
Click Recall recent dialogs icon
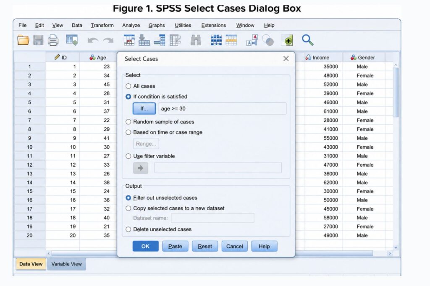click(72, 40)
